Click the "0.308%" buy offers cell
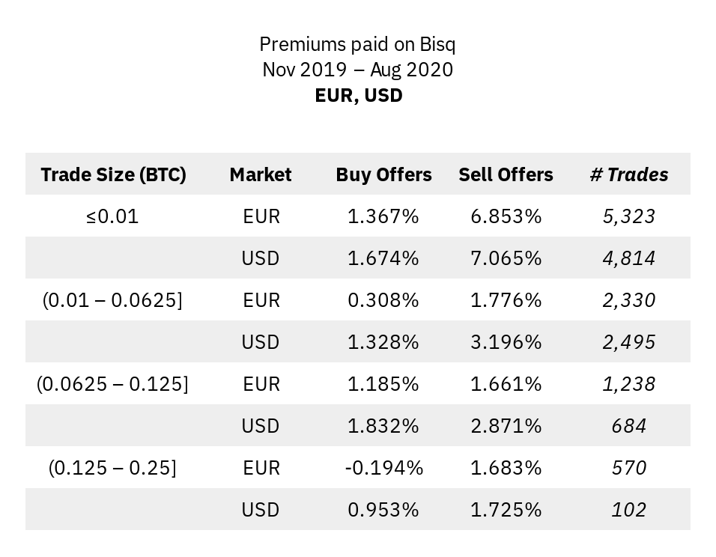This screenshot has width=716, height=557. 383,300
